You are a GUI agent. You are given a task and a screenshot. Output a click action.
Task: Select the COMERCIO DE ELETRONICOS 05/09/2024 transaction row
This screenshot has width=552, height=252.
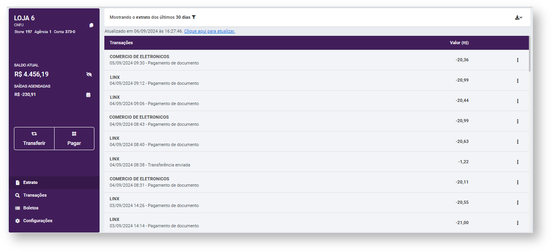(279, 60)
